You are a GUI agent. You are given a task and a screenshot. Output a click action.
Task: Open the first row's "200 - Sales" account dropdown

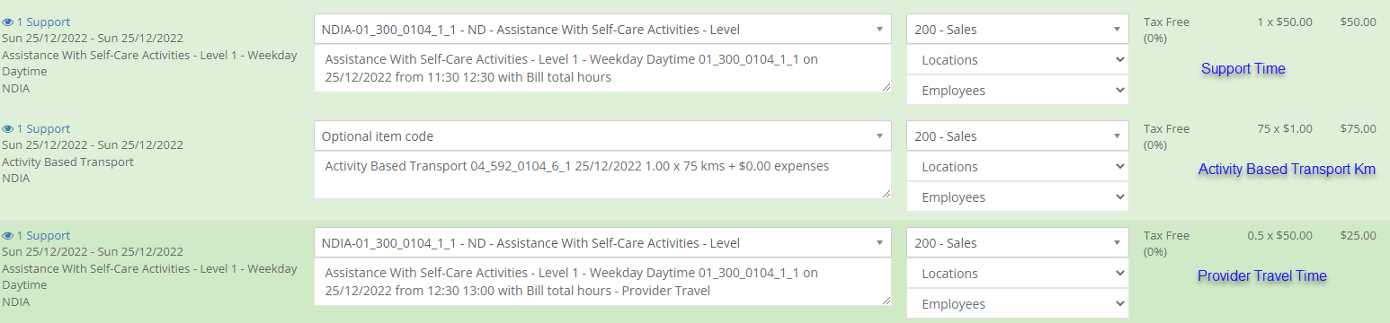[x=1017, y=30]
